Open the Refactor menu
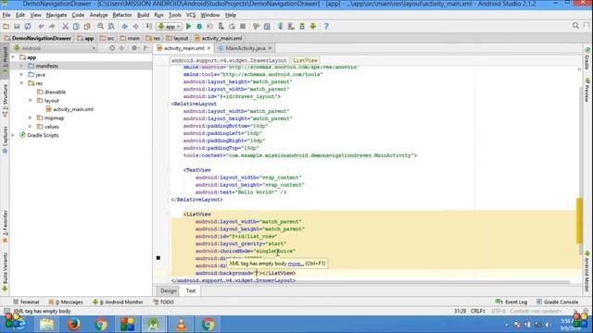Image resolution: width=593 pixels, height=333 pixels. tap(122, 15)
